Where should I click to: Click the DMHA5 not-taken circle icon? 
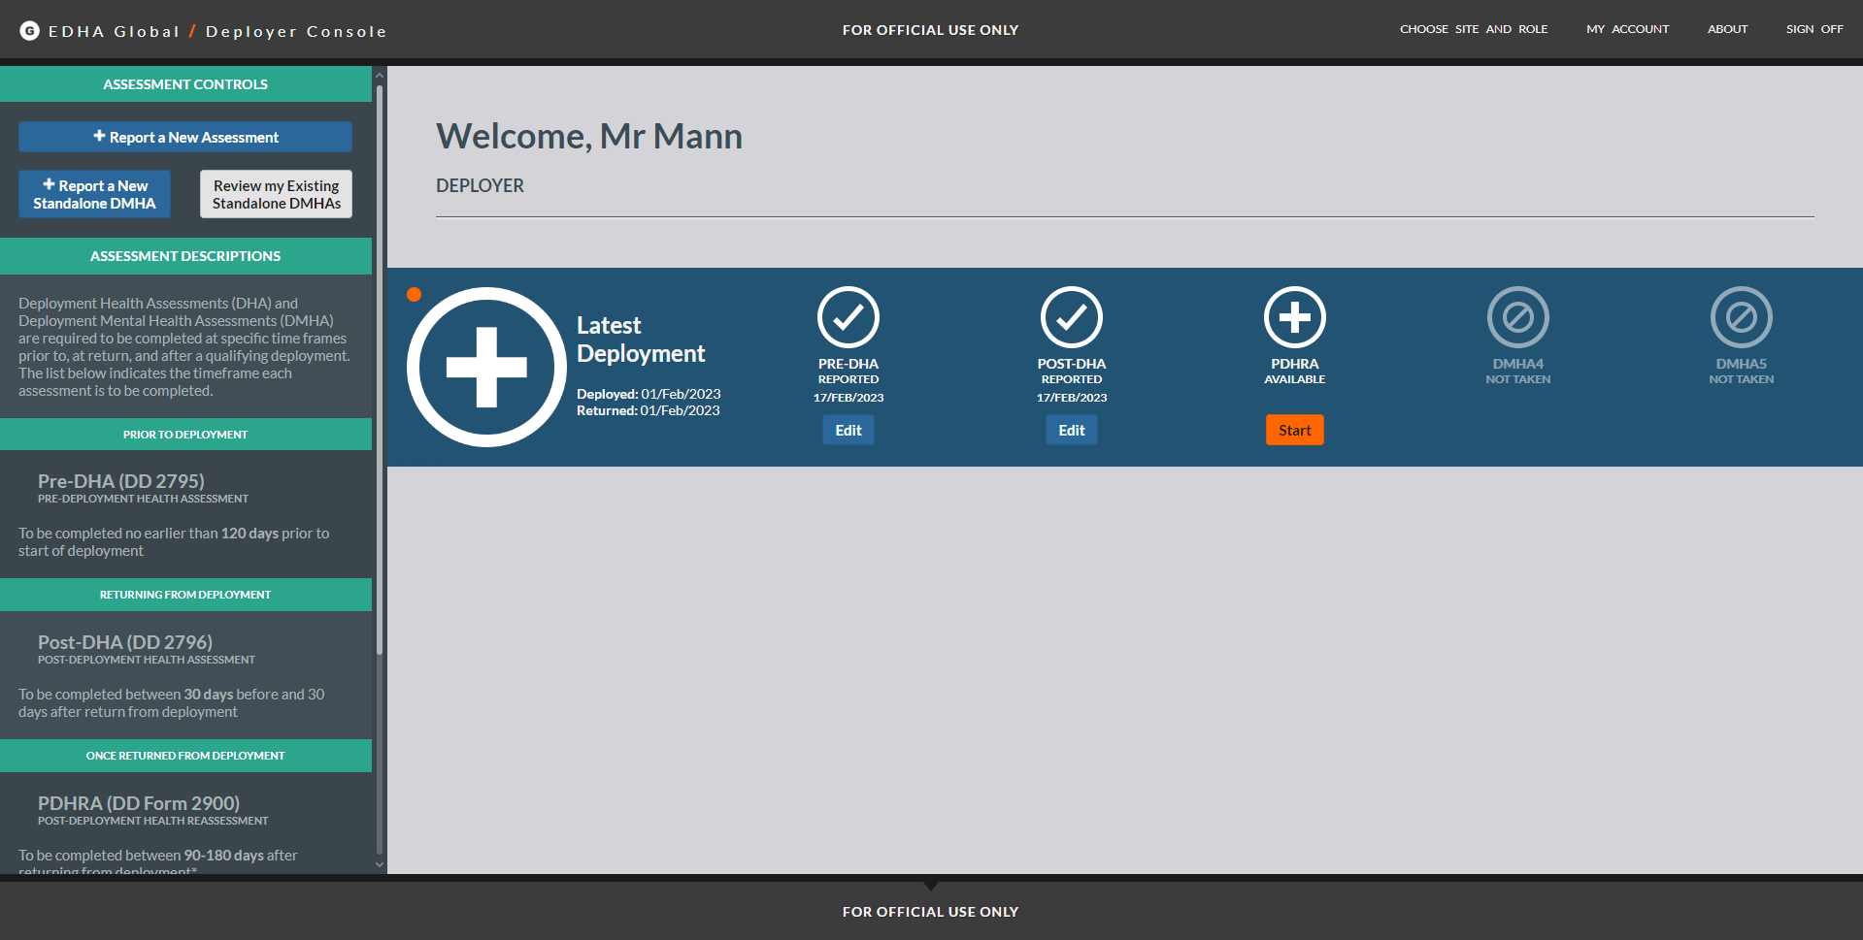click(1742, 317)
